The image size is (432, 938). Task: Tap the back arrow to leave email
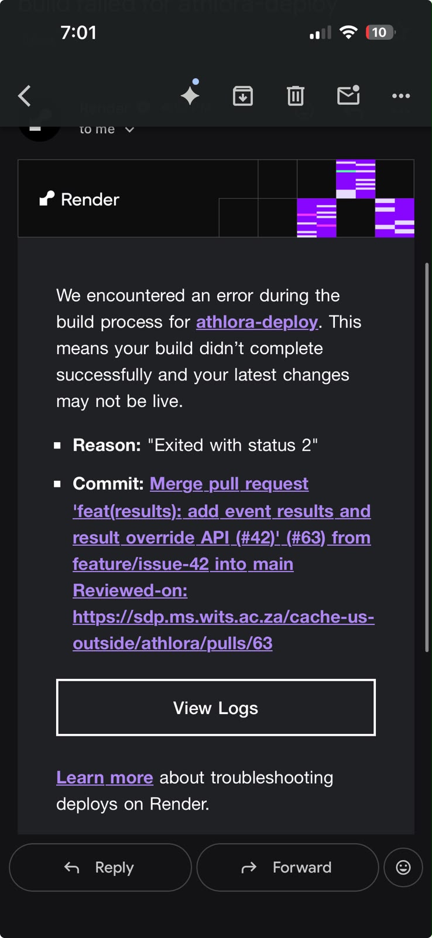pos(25,96)
